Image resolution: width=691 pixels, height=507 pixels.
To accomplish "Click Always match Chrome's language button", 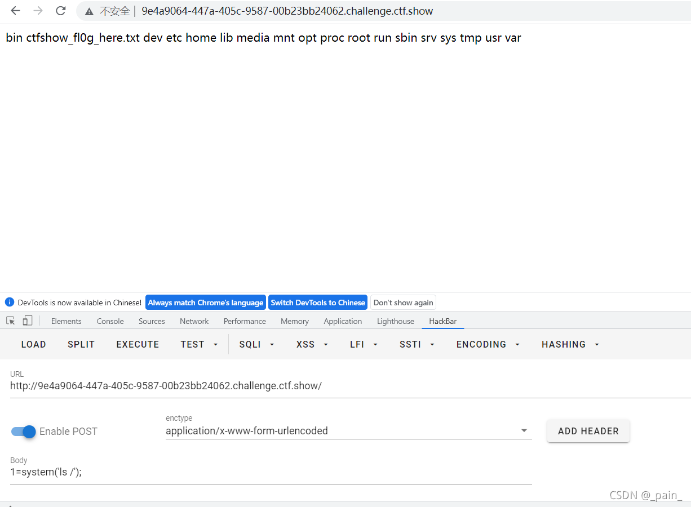I will coord(206,303).
